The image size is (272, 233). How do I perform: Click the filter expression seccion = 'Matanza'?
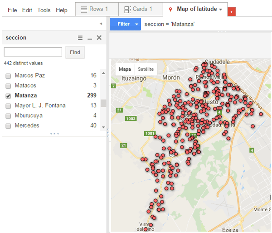click(x=170, y=24)
